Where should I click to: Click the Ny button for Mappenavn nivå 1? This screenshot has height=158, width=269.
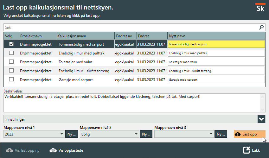click(x=72, y=134)
